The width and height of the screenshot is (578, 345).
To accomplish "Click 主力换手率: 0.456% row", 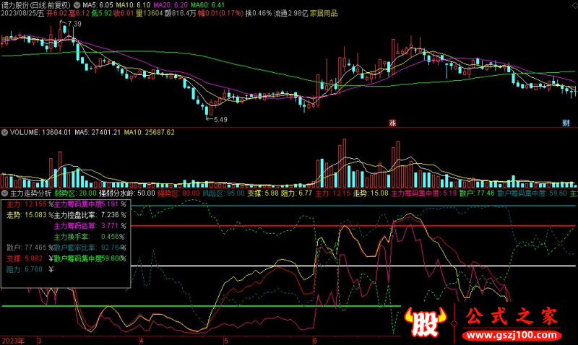I will coord(89,237).
